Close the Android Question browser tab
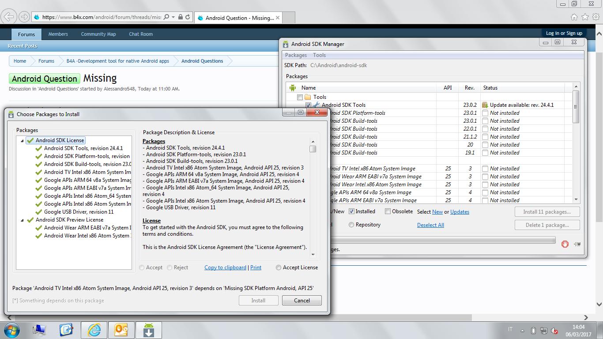Image resolution: width=603 pixels, height=339 pixels. (x=278, y=18)
